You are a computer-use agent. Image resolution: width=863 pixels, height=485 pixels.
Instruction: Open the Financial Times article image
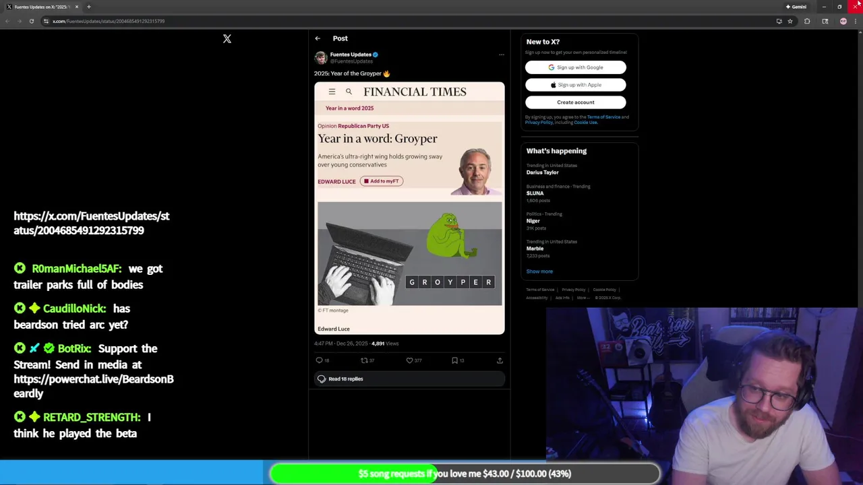[409, 208]
